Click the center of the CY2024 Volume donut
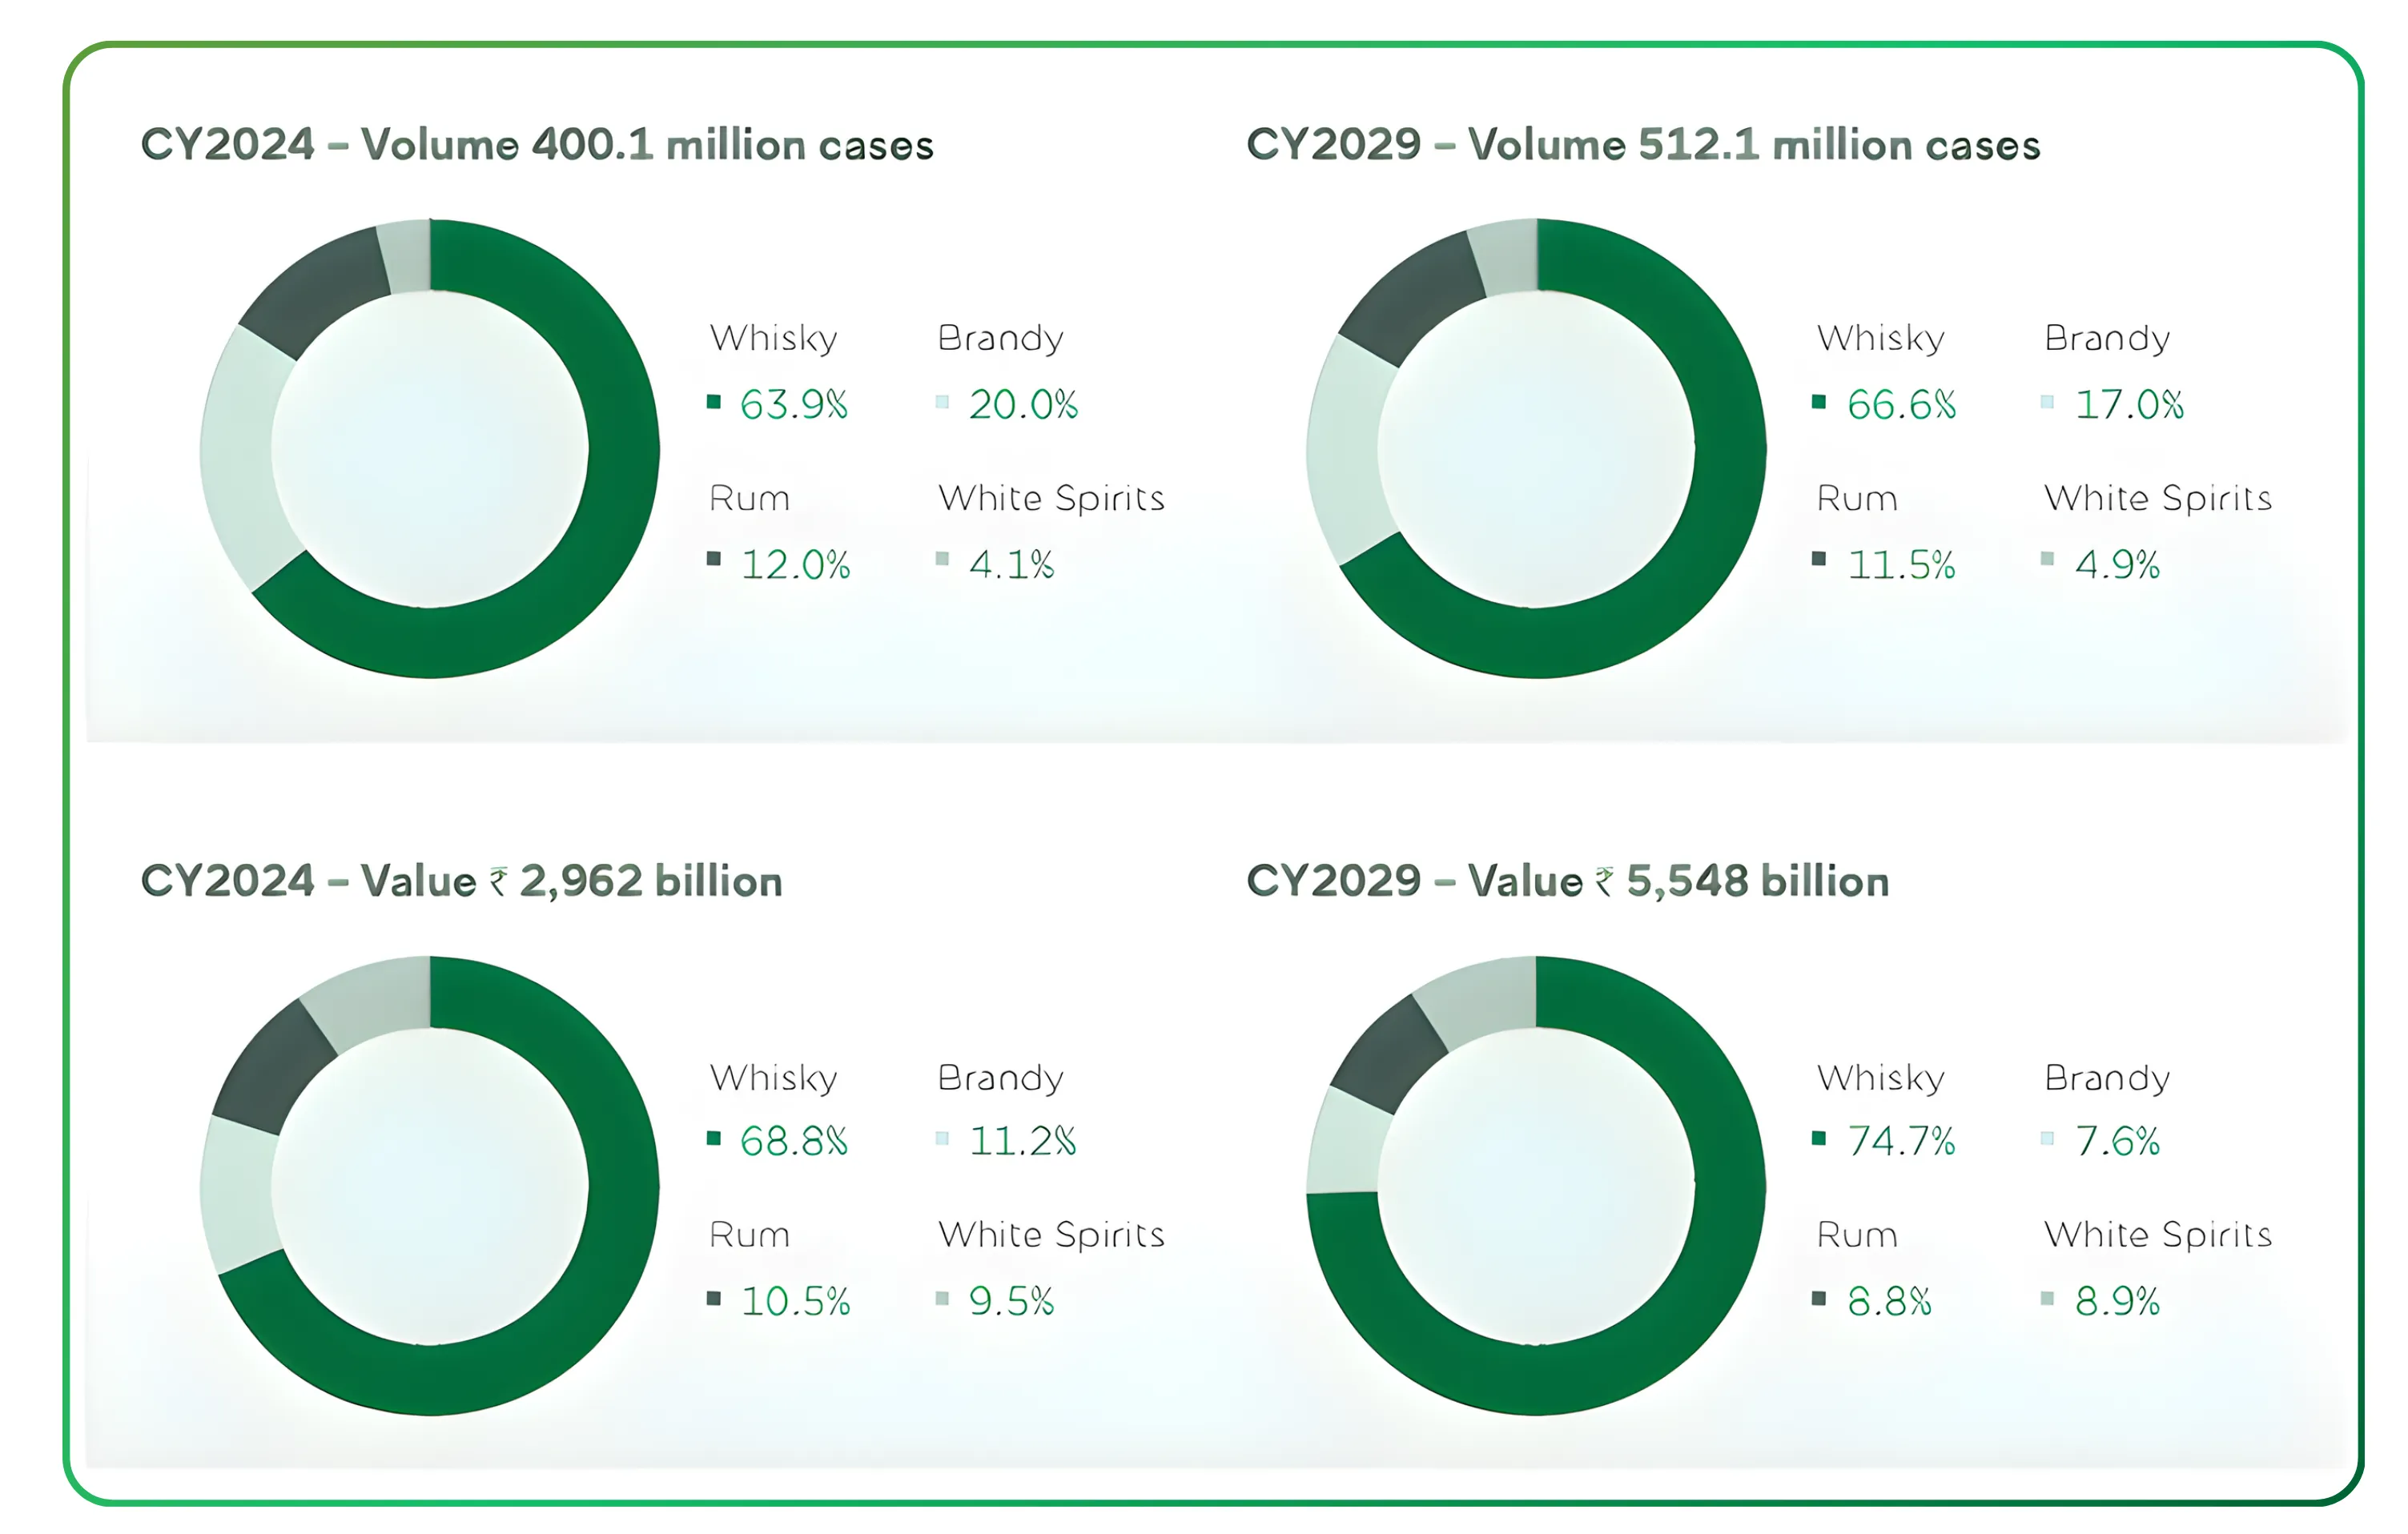Screen dimensions: 2408x1534 430,449
